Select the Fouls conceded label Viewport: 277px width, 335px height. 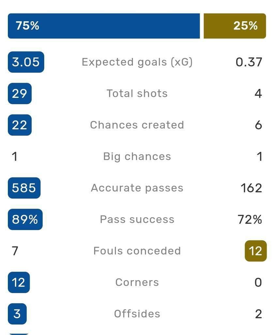click(137, 251)
